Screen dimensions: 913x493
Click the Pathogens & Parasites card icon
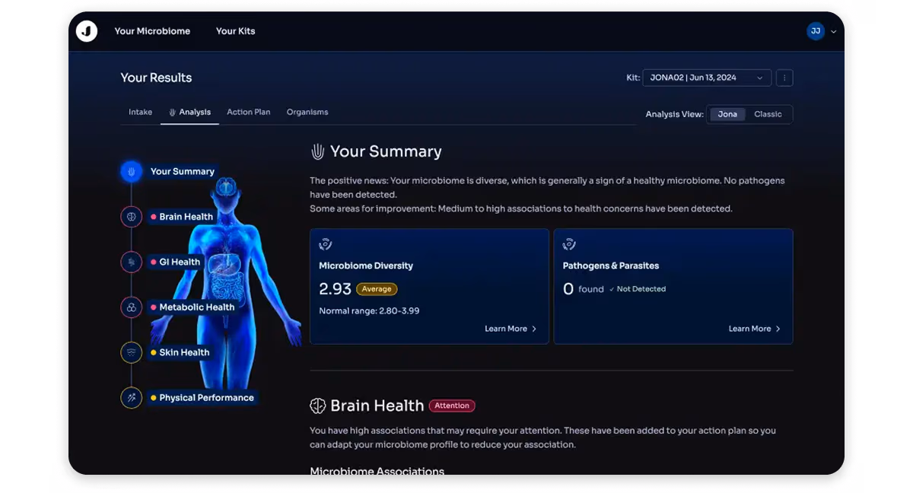tap(568, 244)
